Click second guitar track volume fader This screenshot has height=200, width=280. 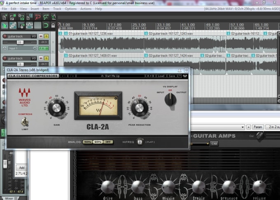click(x=20, y=64)
